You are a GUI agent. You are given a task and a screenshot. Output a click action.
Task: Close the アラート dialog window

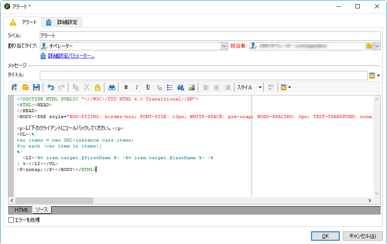coord(377,6)
